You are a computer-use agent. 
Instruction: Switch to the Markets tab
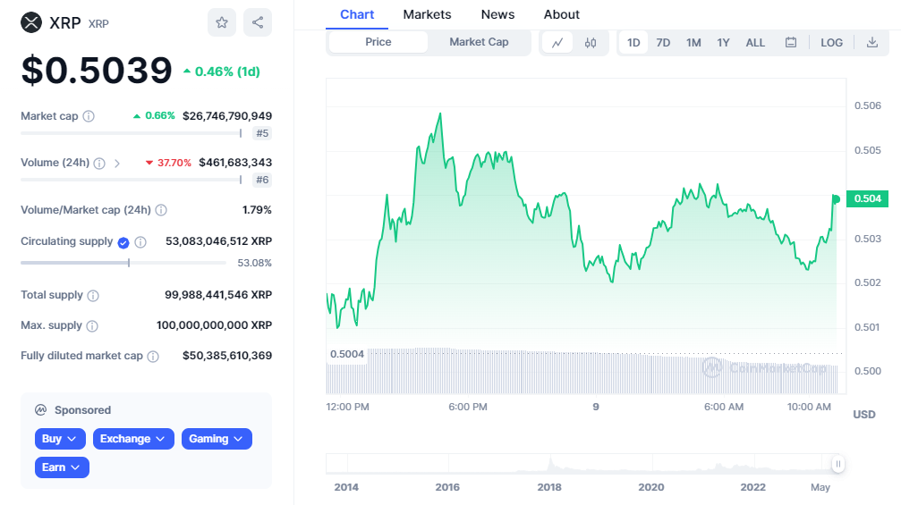click(x=427, y=14)
